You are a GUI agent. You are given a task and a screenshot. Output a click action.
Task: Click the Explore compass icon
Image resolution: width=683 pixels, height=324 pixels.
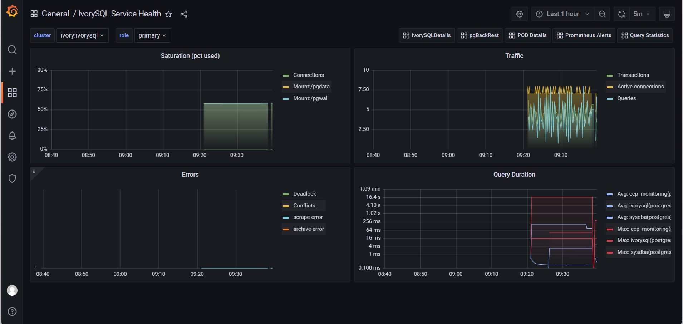click(x=12, y=114)
